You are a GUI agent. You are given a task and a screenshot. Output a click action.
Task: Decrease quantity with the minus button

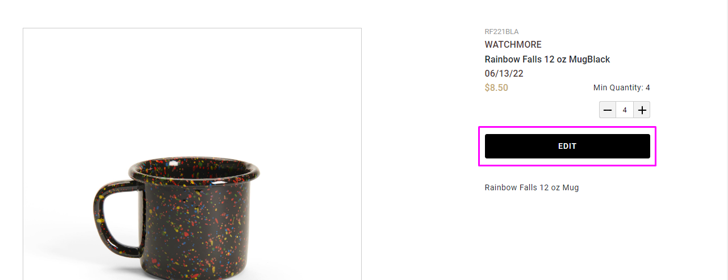pos(608,110)
